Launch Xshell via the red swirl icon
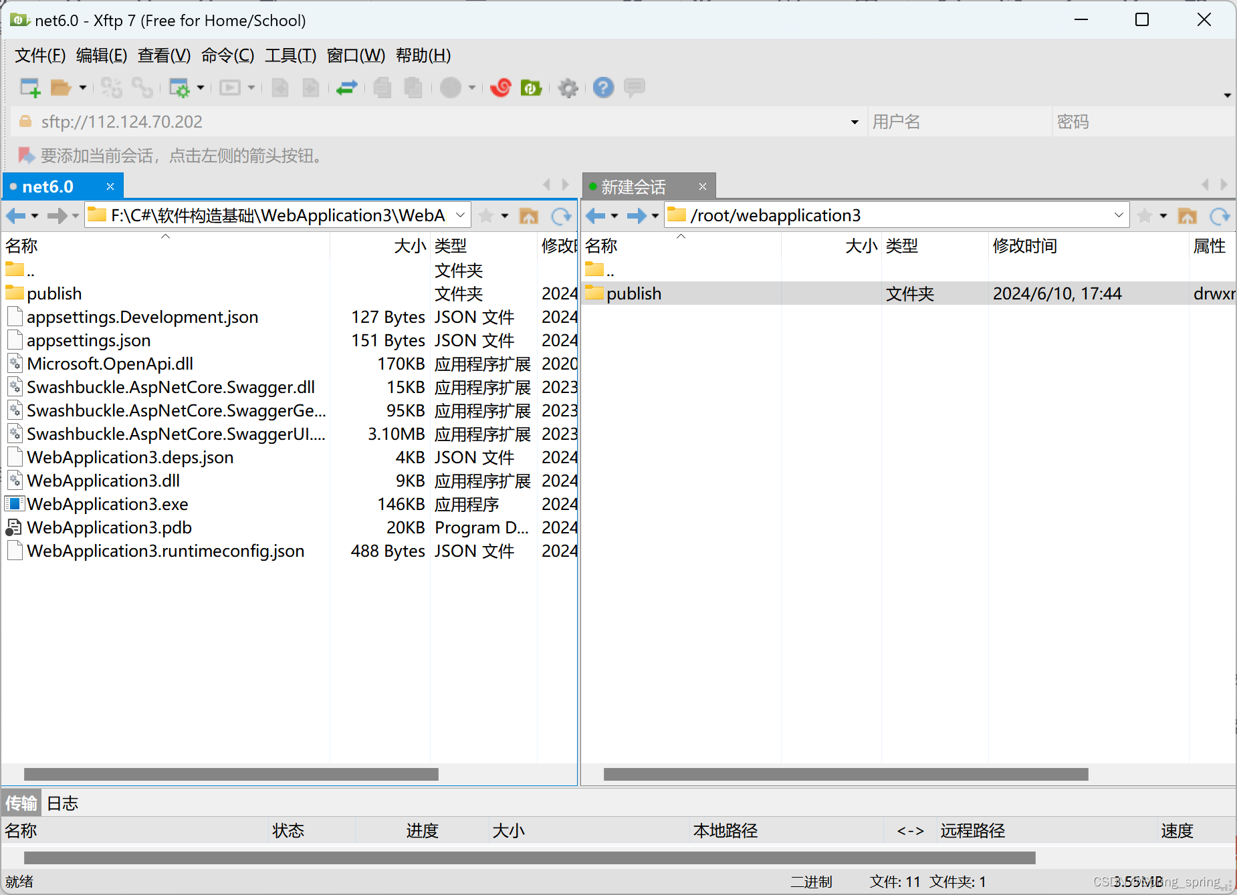 click(501, 88)
